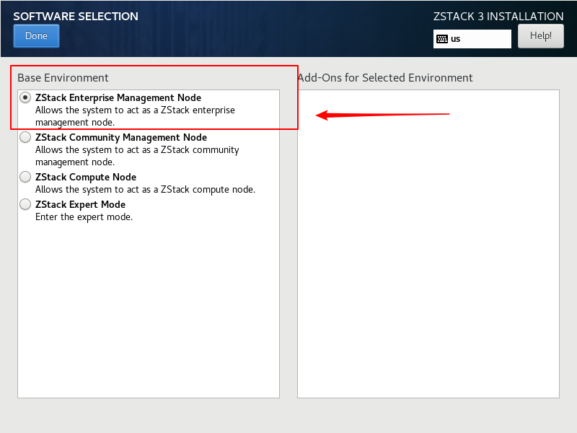
Task: Click the 'Base Environment' heading
Action: coord(63,78)
